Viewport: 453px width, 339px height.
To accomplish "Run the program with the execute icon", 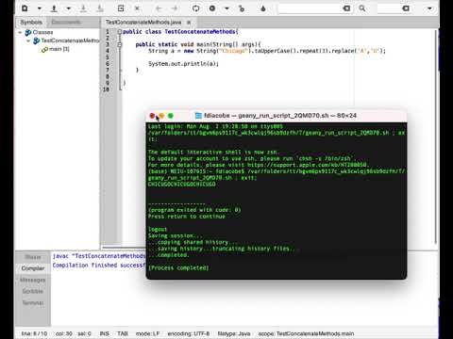I will coord(242,8).
